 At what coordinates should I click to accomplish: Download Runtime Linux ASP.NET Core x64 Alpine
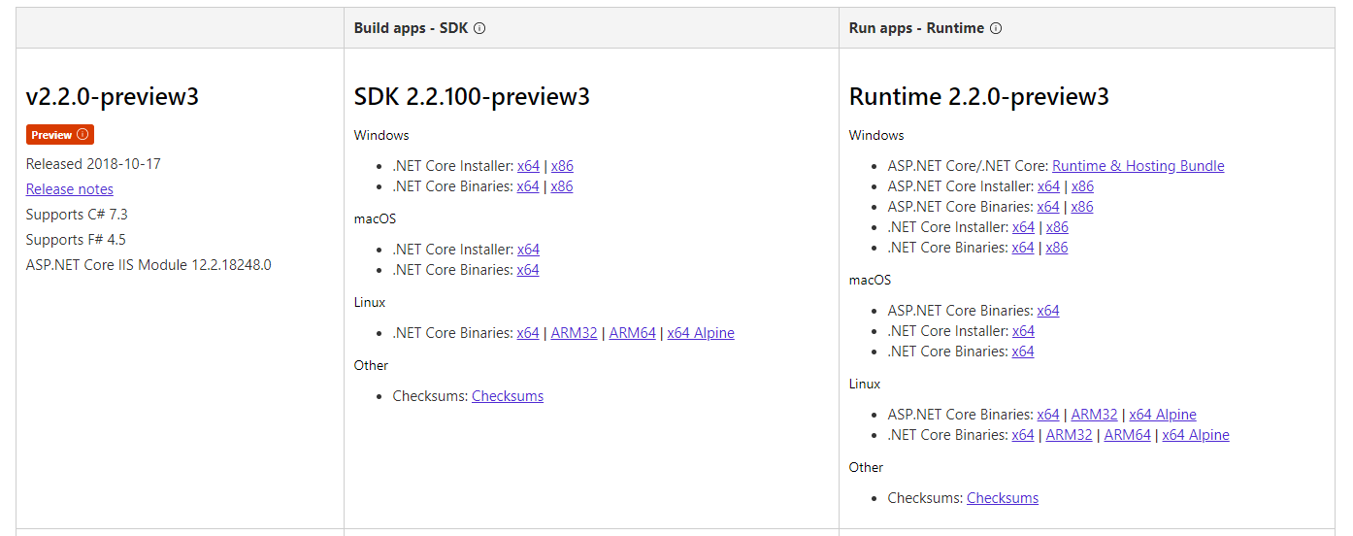pyautogui.click(x=1163, y=415)
